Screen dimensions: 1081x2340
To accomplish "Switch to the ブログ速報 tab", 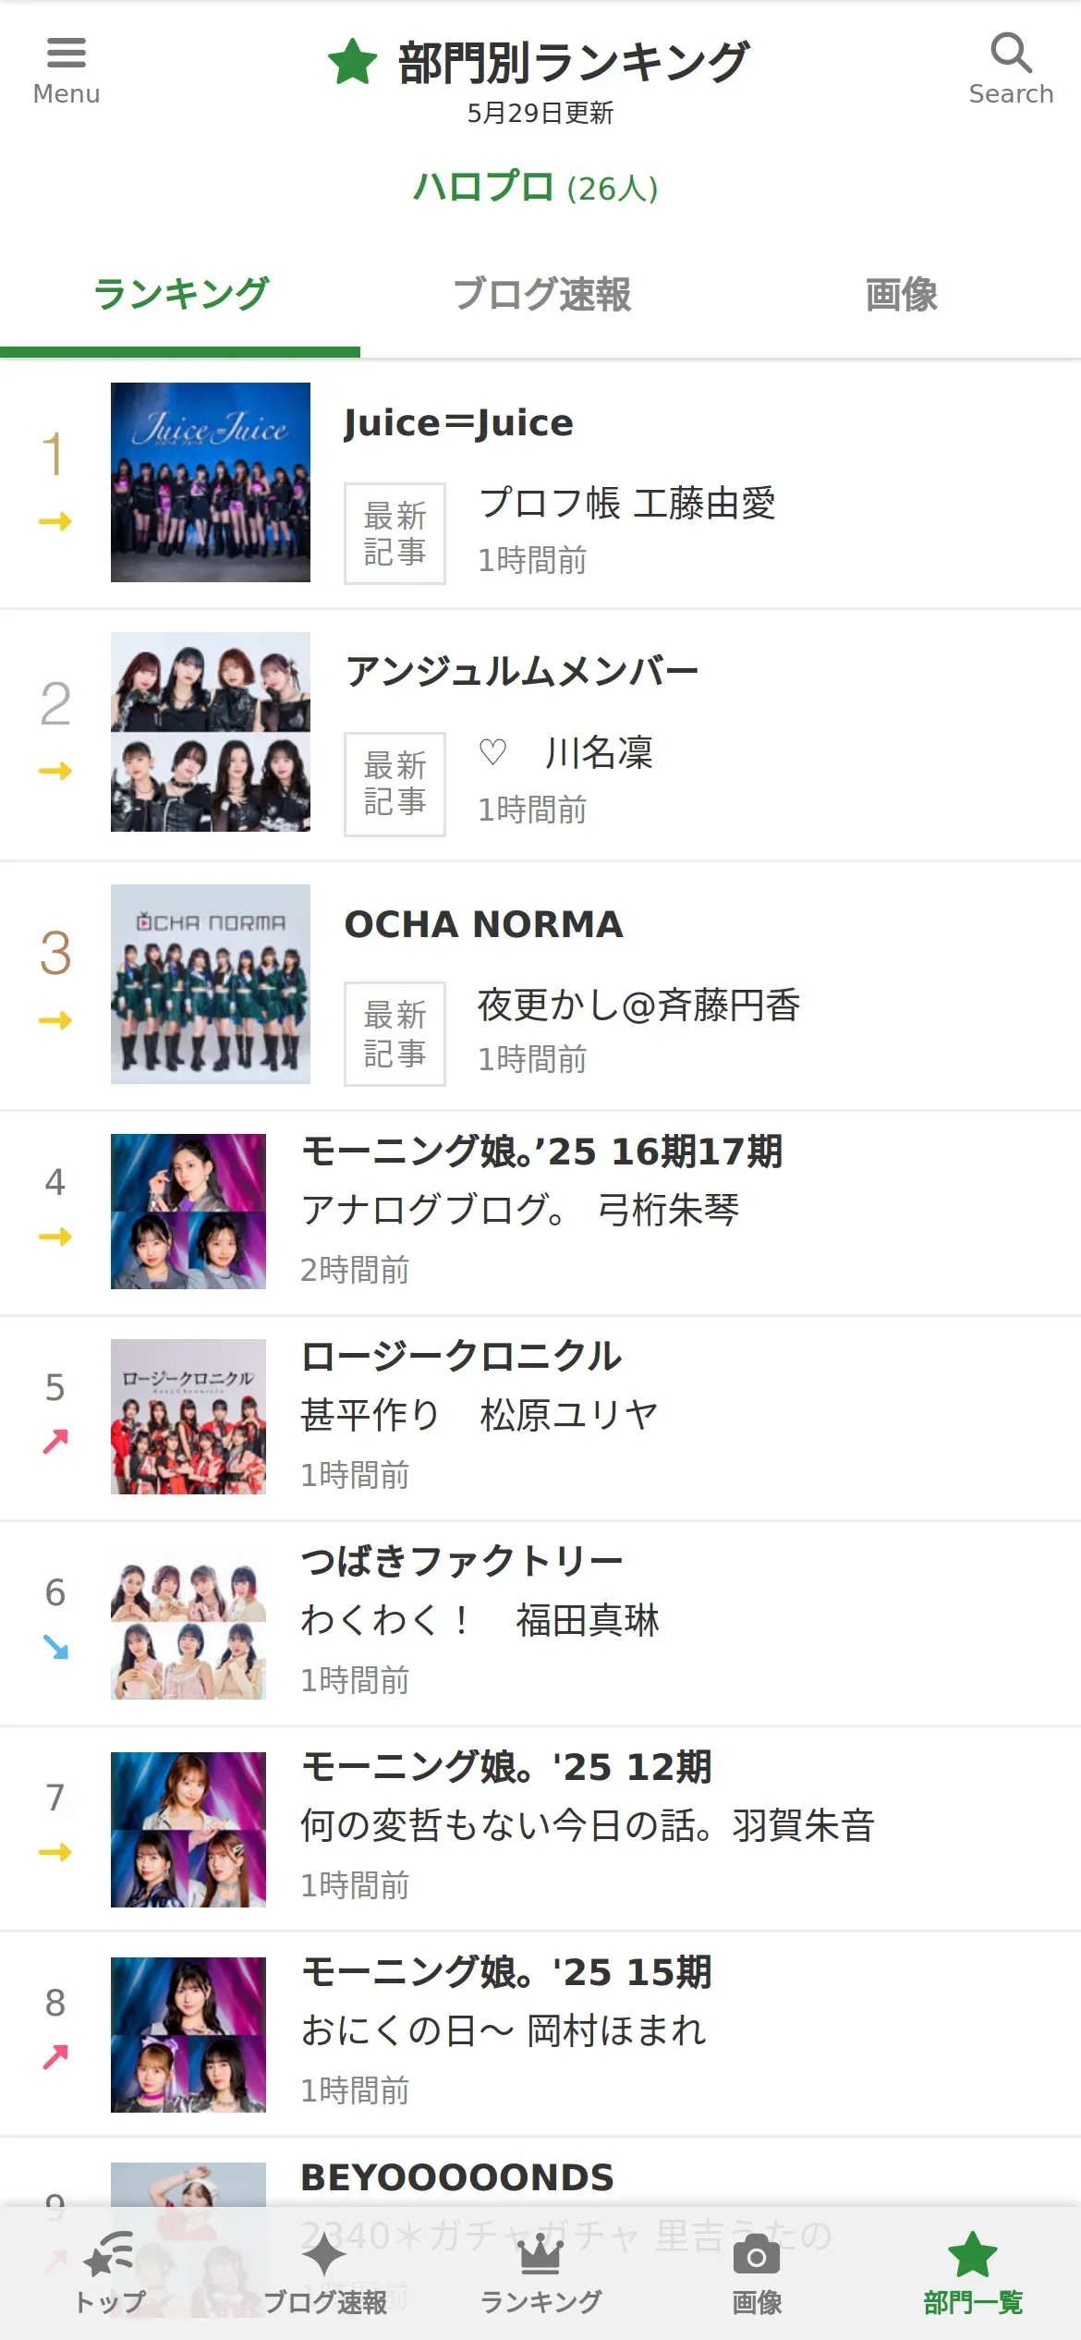I will 540,295.
